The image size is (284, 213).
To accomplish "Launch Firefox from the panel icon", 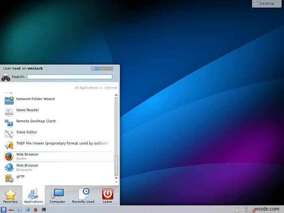I will click(x=36, y=210).
